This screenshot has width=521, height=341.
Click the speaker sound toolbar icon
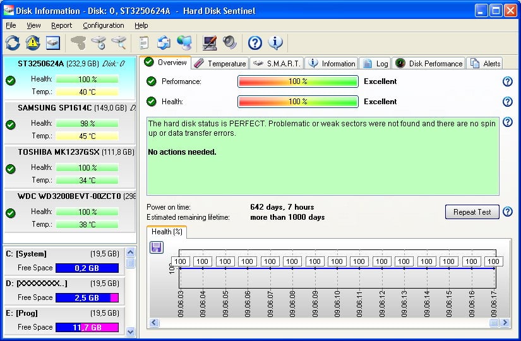pos(229,43)
